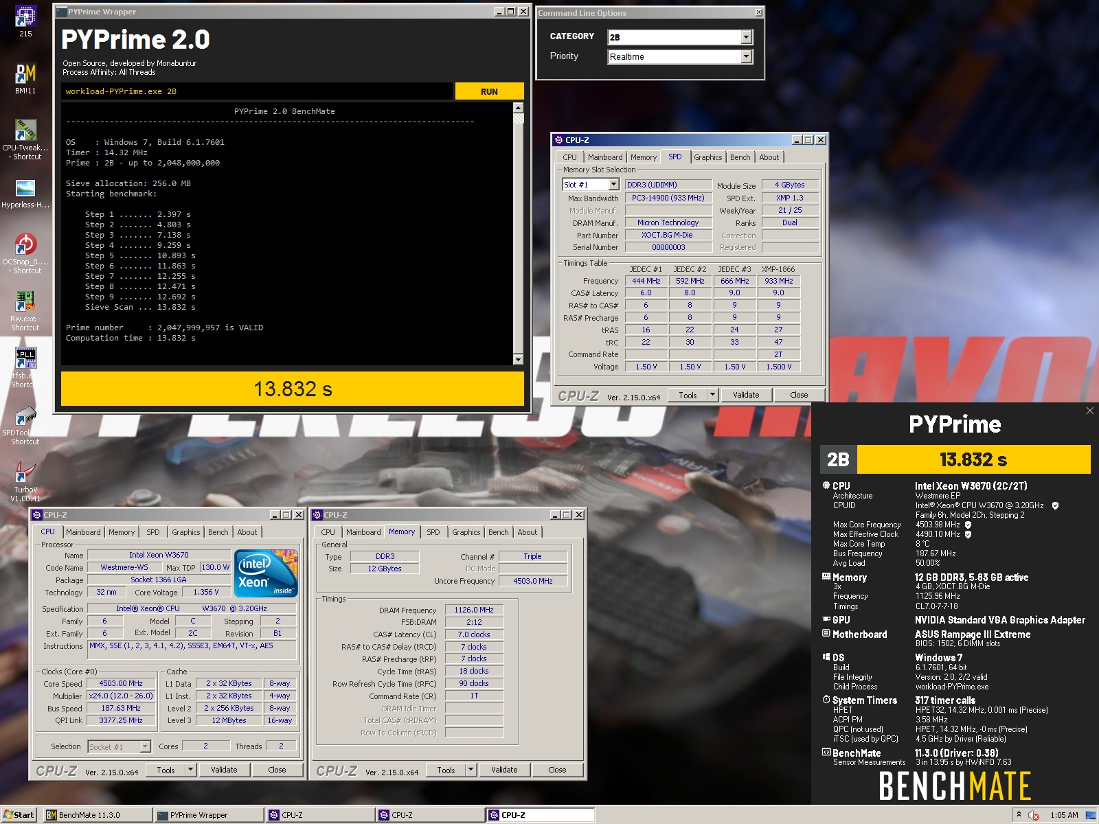This screenshot has width=1099, height=824.
Task: Select SPD tab in bottom-left CPU-Z window
Action: point(152,532)
